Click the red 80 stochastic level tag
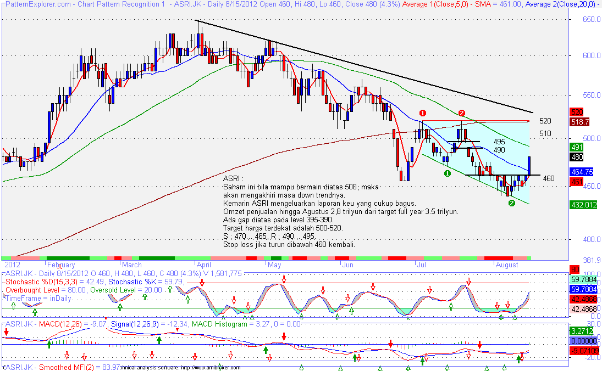 575,269
